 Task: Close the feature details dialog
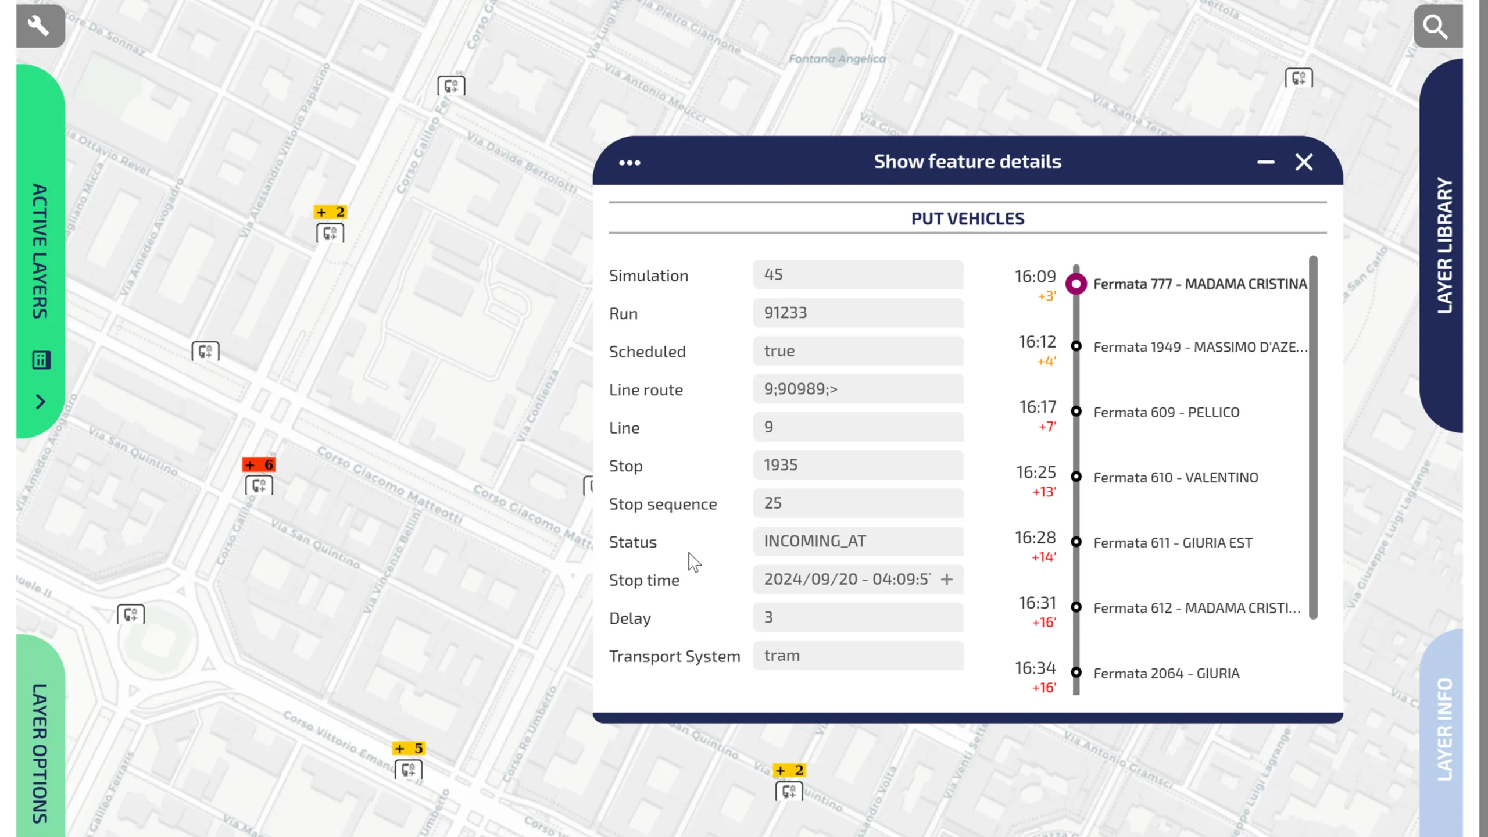pyautogui.click(x=1304, y=162)
